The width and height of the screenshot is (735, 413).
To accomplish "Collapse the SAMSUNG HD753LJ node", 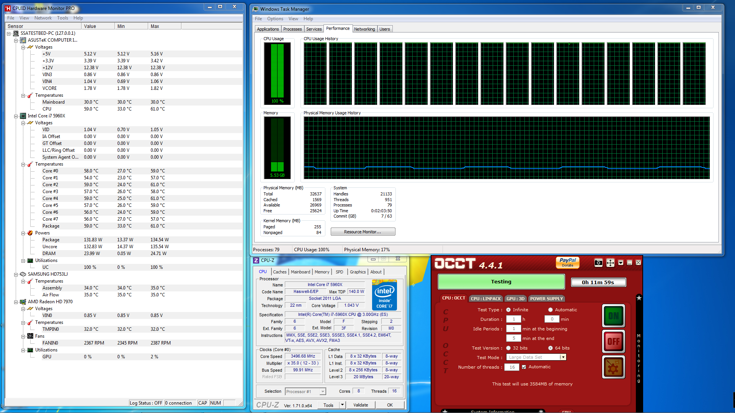I will (16, 275).
